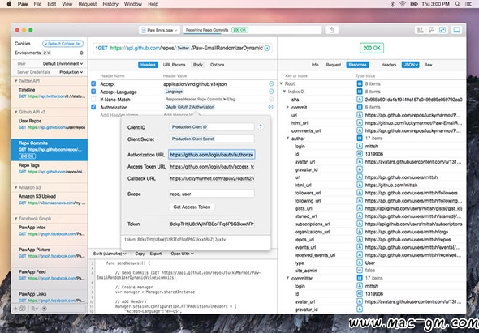
Task: Collapse the committer node in response tree
Action: [287, 278]
